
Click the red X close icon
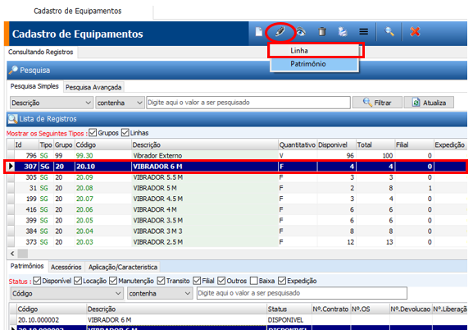[x=415, y=31]
